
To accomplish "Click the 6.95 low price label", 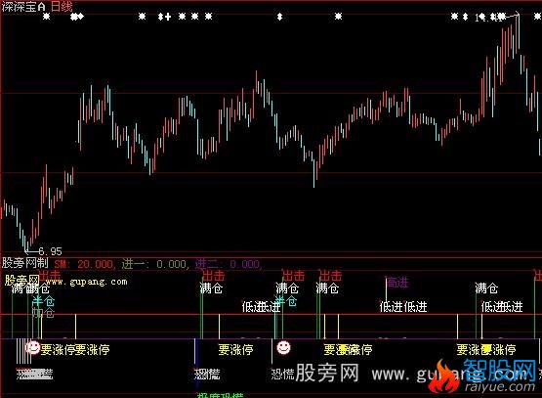I will click(50, 251).
